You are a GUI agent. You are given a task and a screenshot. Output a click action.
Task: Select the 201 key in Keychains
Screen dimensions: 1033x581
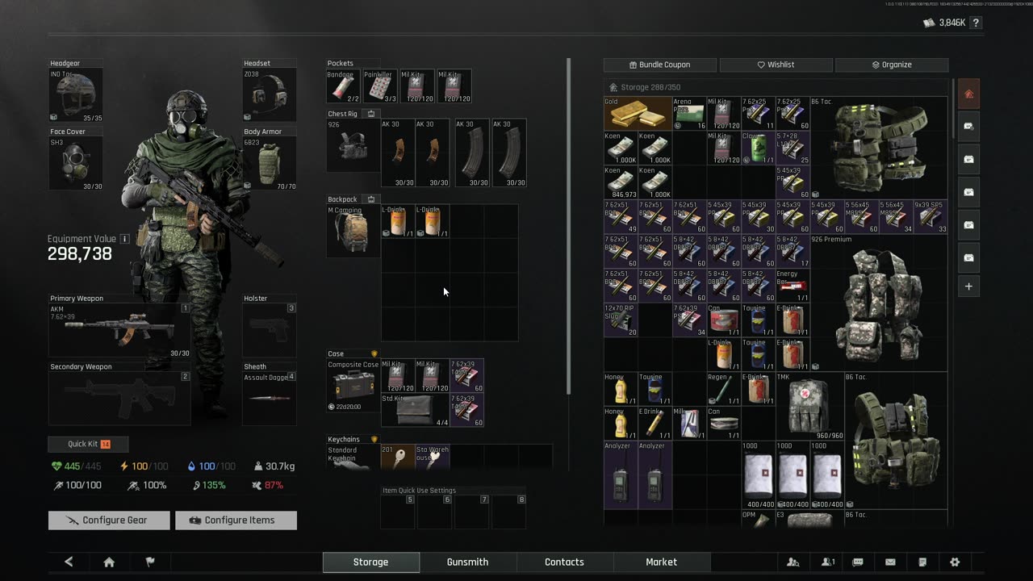point(397,457)
